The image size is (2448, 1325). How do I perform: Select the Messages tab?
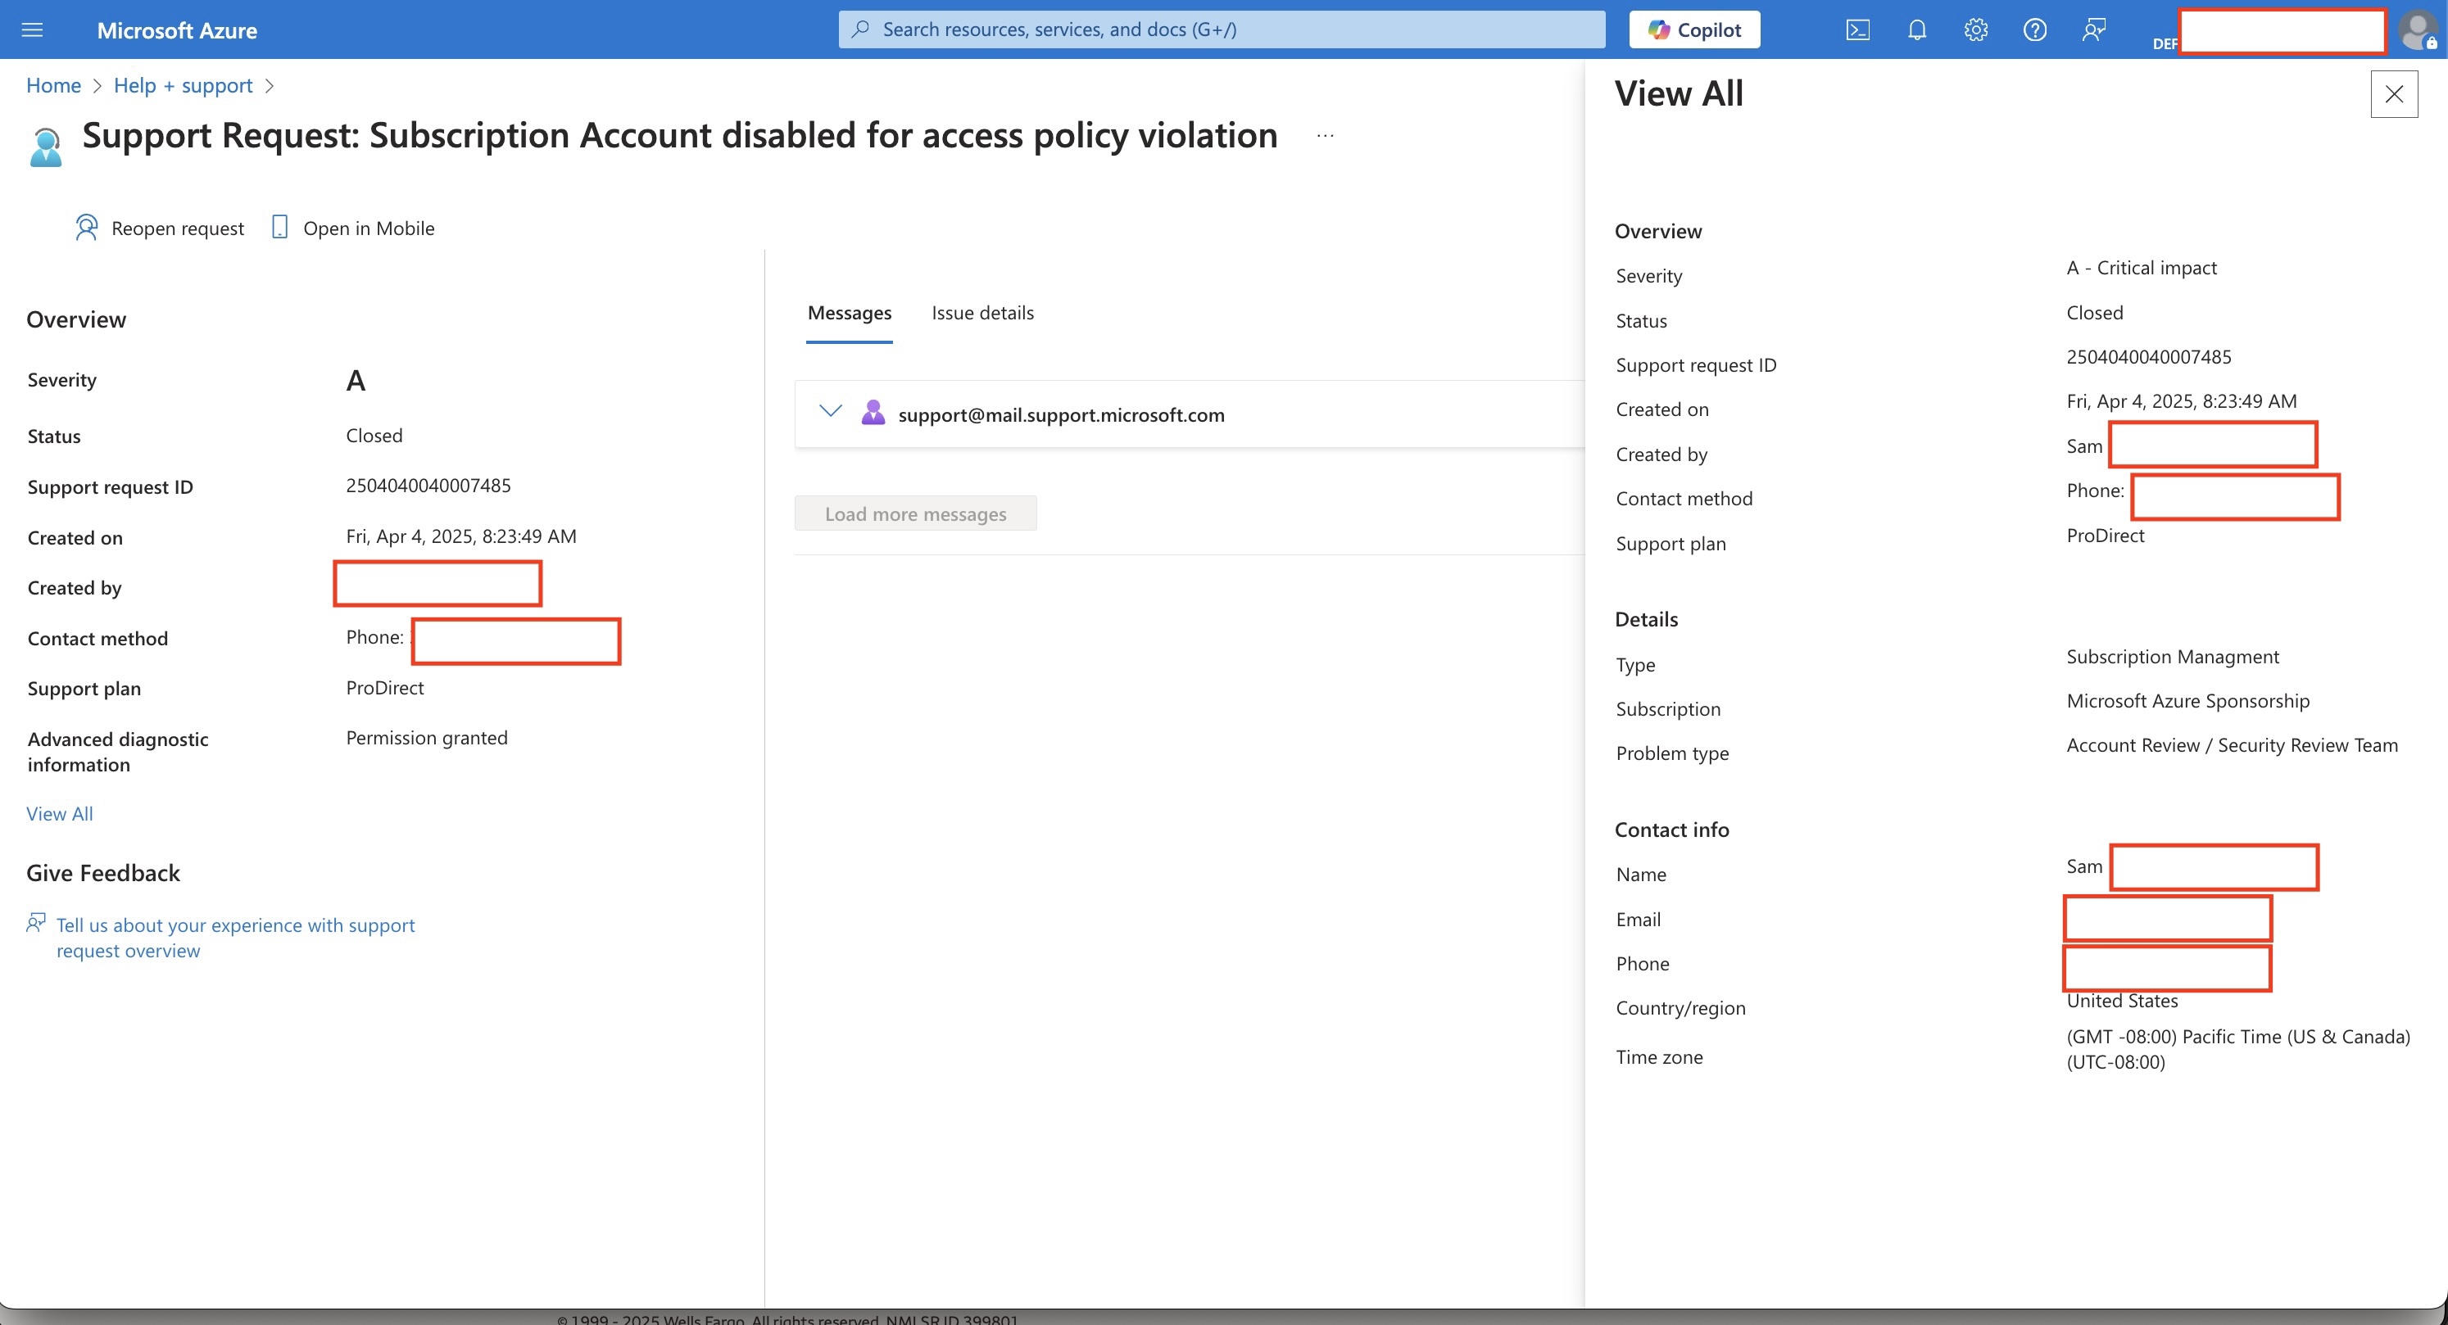849,313
